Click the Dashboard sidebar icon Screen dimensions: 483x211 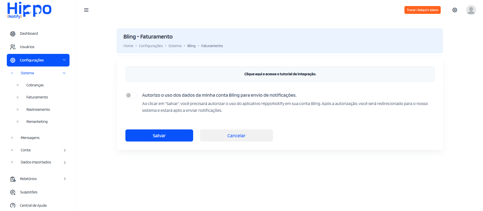coord(13,34)
